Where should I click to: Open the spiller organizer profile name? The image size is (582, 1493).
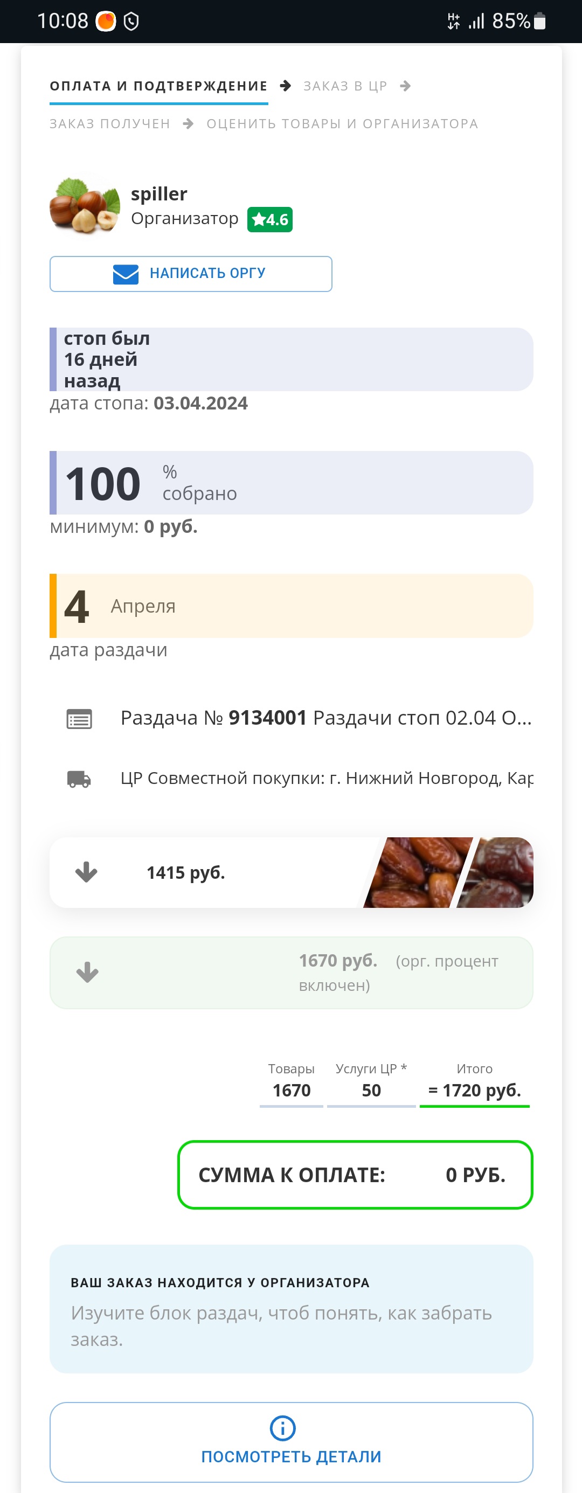point(159,193)
